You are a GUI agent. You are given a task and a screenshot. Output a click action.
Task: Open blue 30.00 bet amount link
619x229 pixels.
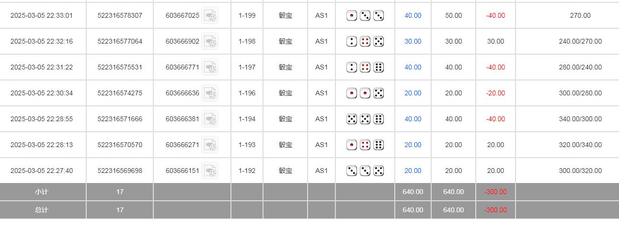point(413,42)
